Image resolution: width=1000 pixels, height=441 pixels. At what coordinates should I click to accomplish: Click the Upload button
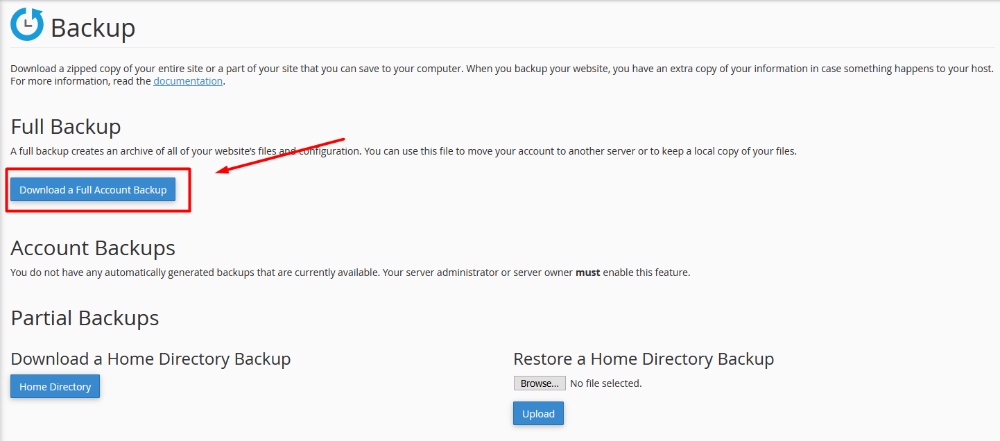[x=538, y=414]
